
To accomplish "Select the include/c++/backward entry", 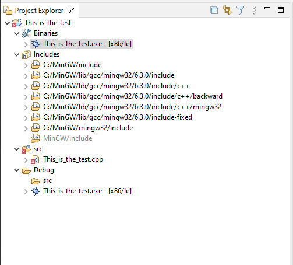I will tap(133, 96).
